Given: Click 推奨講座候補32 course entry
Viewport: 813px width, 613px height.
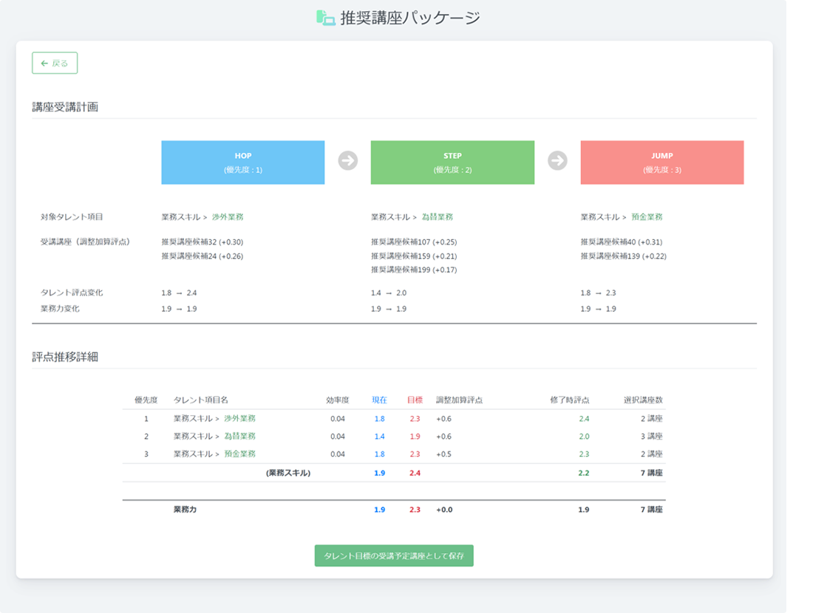Looking at the screenshot, I should [202, 242].
